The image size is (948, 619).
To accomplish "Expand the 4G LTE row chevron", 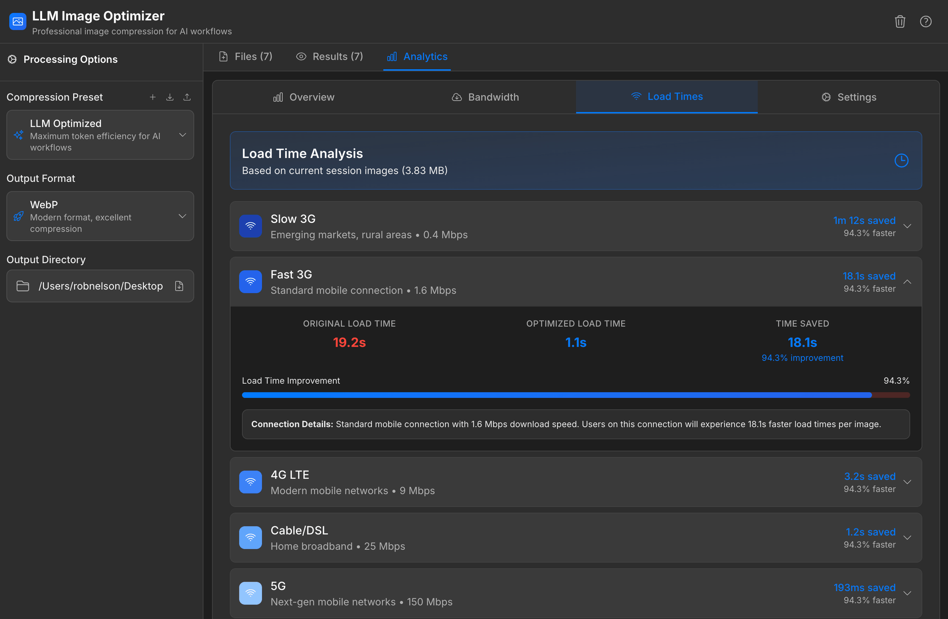I will tap(907, 482).
